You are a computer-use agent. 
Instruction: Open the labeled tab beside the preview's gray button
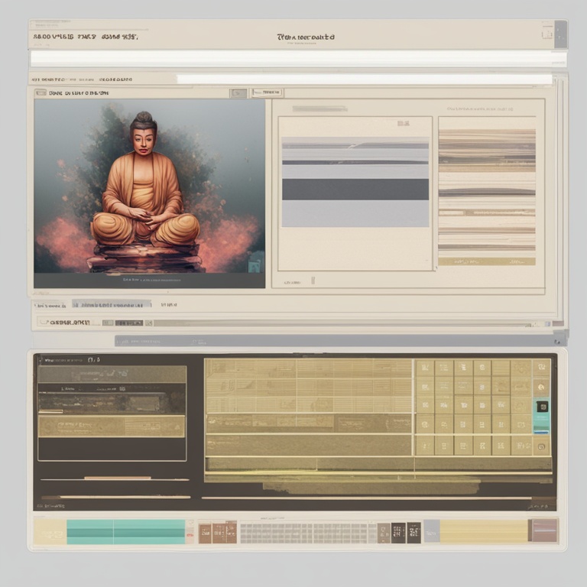tap(267, 92)
